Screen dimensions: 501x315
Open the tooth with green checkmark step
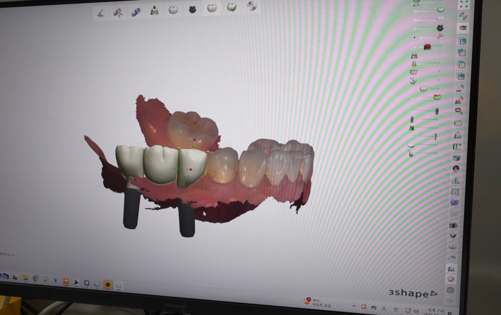click(x=232, y=7)
